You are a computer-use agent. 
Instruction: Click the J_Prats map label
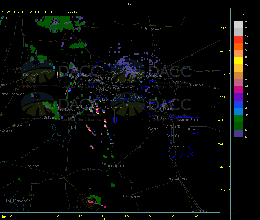(160, 117)
